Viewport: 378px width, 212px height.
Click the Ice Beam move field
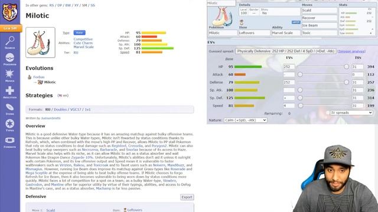320,25
